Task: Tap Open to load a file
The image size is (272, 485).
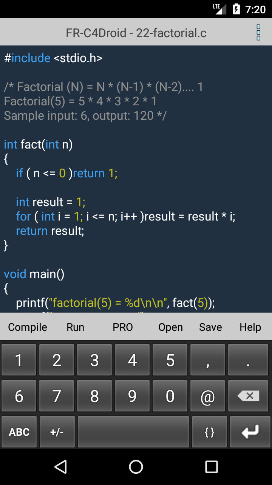Action: (170, 327)
